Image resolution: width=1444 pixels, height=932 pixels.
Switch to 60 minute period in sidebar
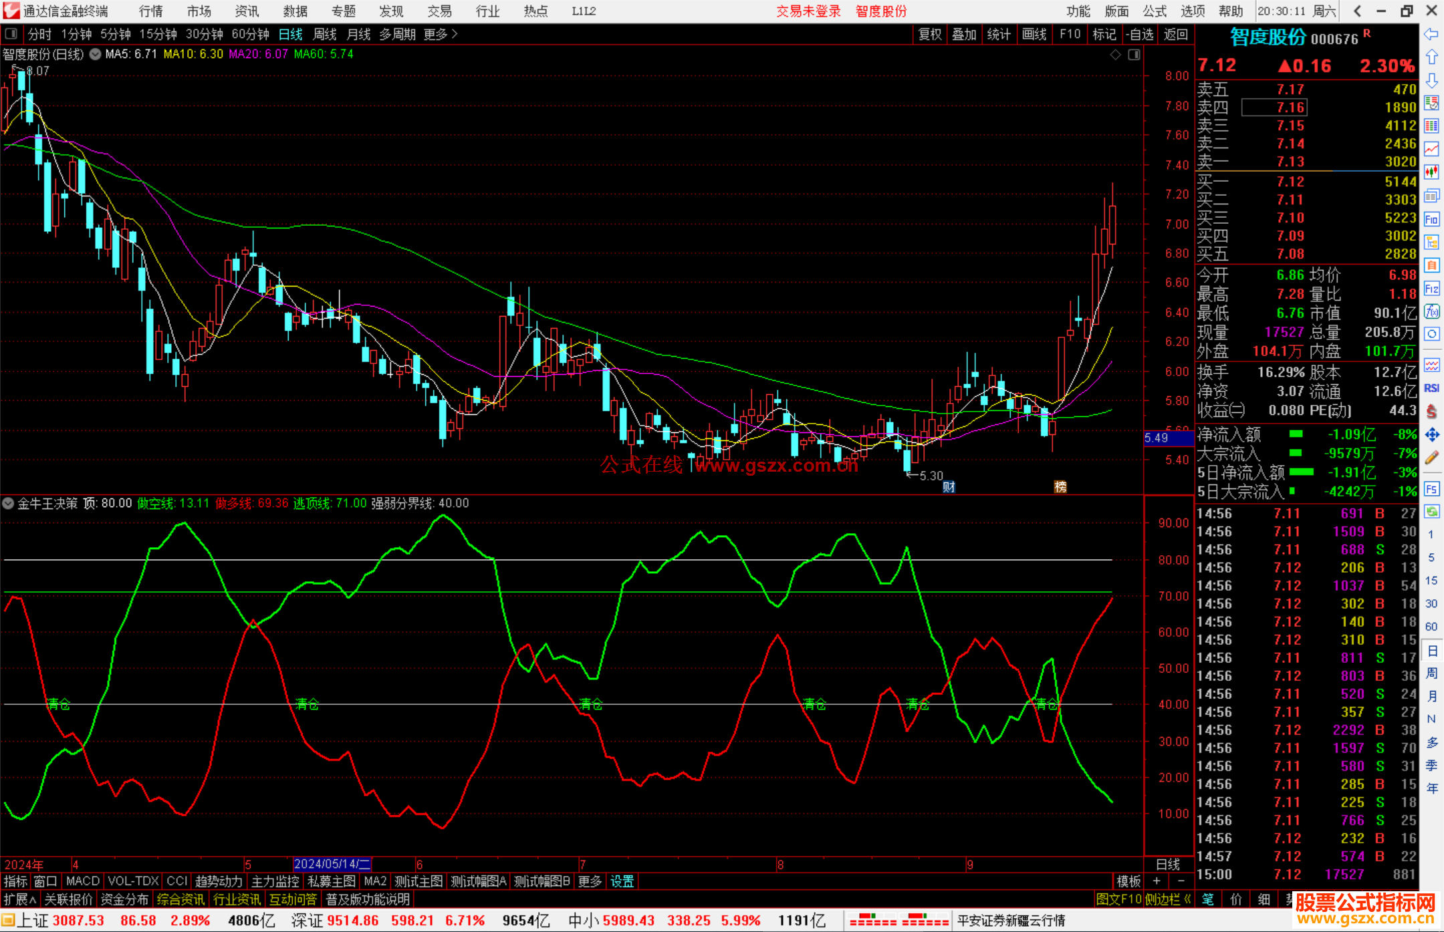pos(1431,627)
